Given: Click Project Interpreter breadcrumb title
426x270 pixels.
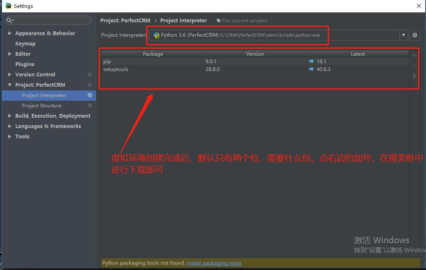Looking at the screenshot, I should [183, 20].
